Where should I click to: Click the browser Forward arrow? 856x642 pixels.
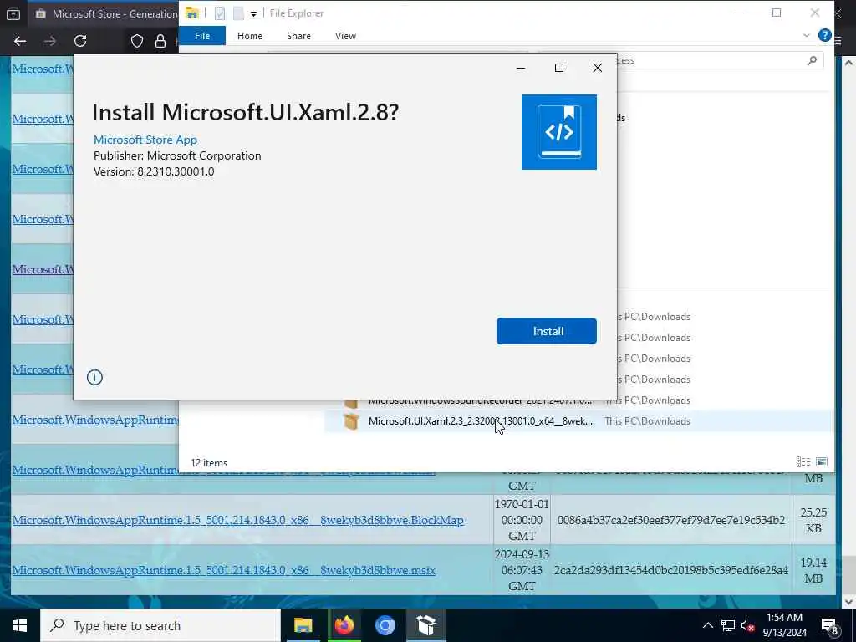(x=49, y=41)
